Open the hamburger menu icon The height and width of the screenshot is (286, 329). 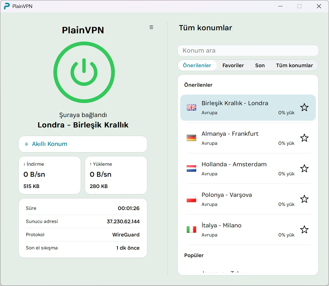click(151, 27)
